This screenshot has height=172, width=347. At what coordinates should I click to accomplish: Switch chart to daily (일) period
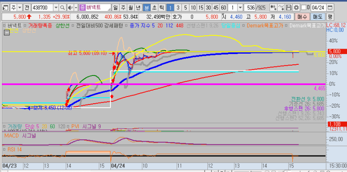(x=115, y=8)
